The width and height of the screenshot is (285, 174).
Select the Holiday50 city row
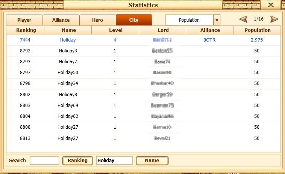point(68,73)
